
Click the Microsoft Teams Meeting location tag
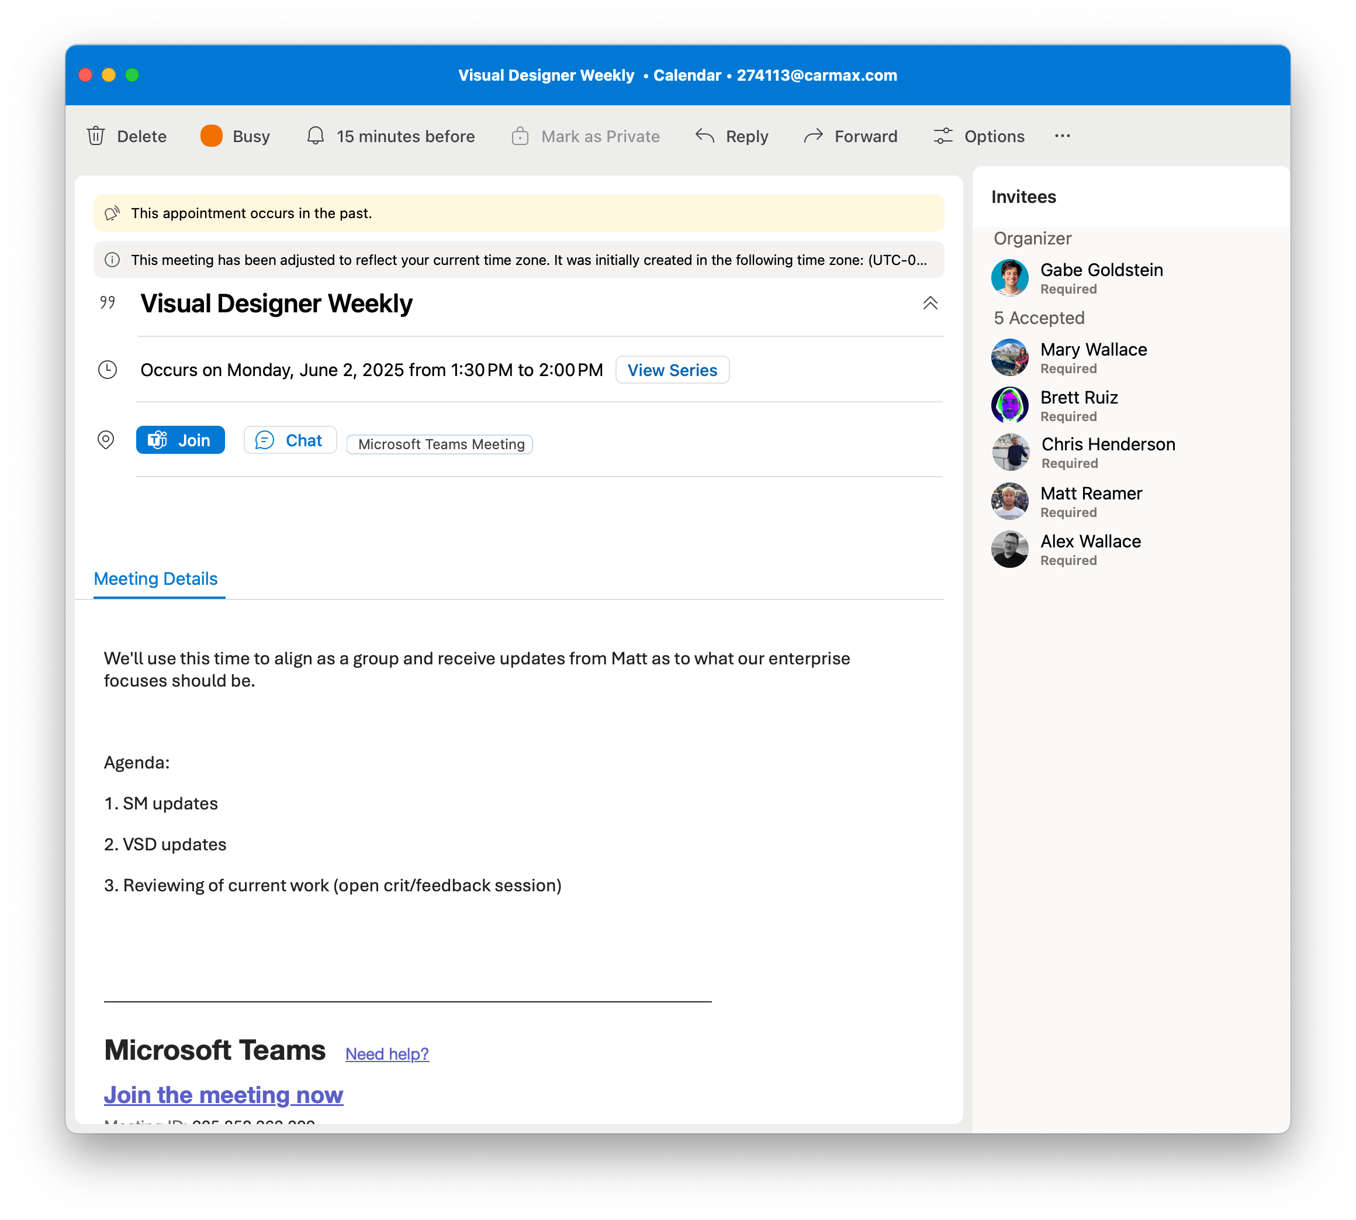coord(440,444)
